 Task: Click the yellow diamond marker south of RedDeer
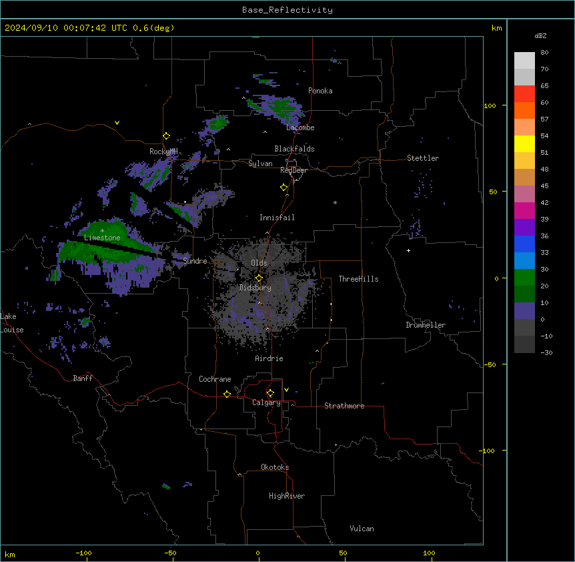click(283, 187)
